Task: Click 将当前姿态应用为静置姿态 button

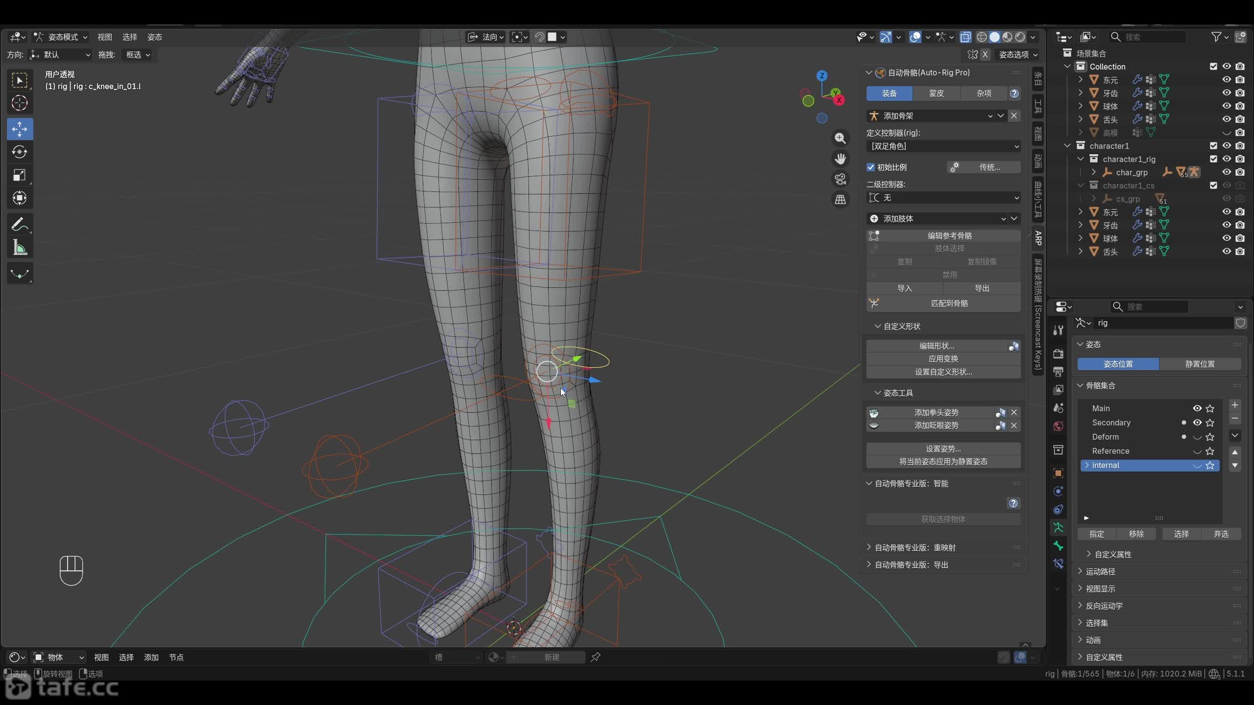Action: [x=943, y=462]
